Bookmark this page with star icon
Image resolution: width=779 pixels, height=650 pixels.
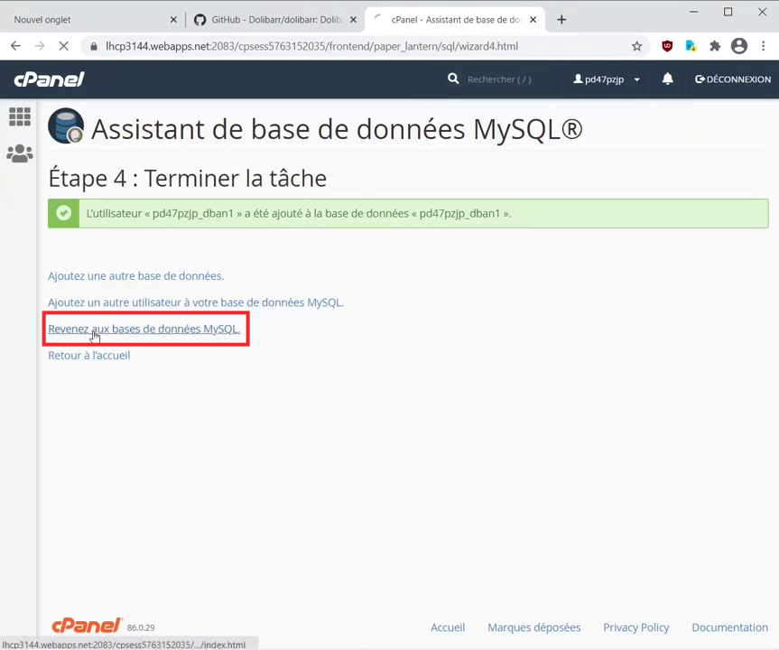pyautogui.click(x=636, y=46)
